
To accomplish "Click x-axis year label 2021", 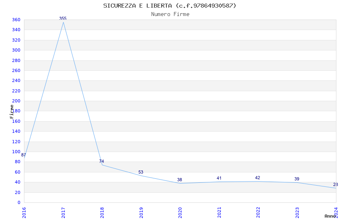I will (219, 213).
